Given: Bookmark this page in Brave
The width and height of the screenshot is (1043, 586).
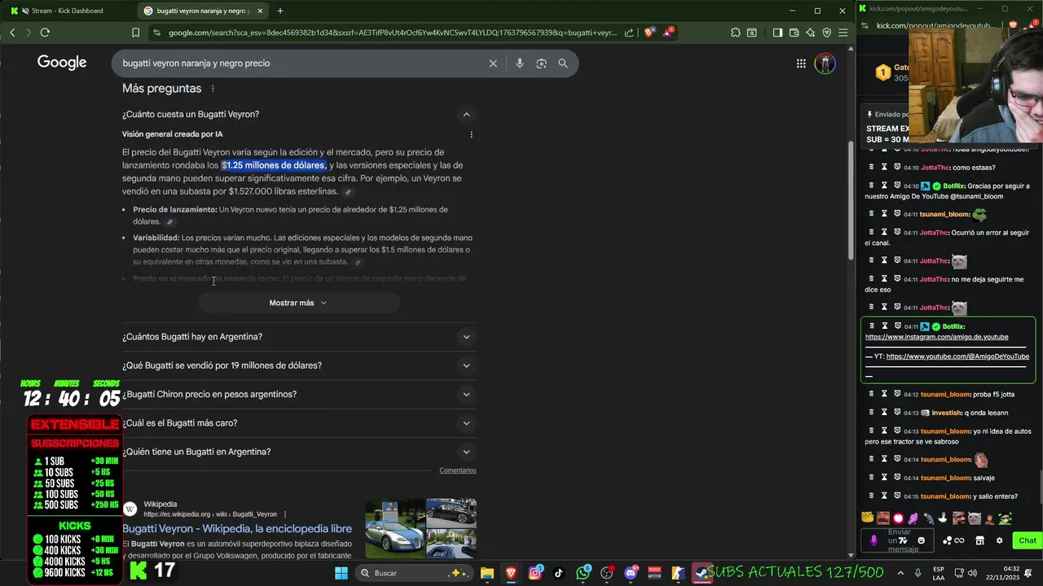Looking at the screenshot, I should pos(135,33).
